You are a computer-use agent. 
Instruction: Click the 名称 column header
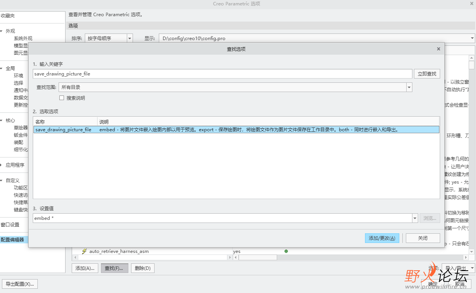[65, 122]
